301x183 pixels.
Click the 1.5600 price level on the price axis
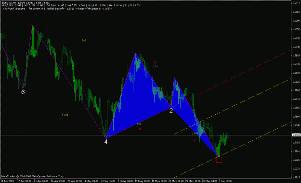point(296,116)
